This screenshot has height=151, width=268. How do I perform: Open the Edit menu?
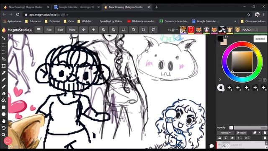(x=60, y=30)
